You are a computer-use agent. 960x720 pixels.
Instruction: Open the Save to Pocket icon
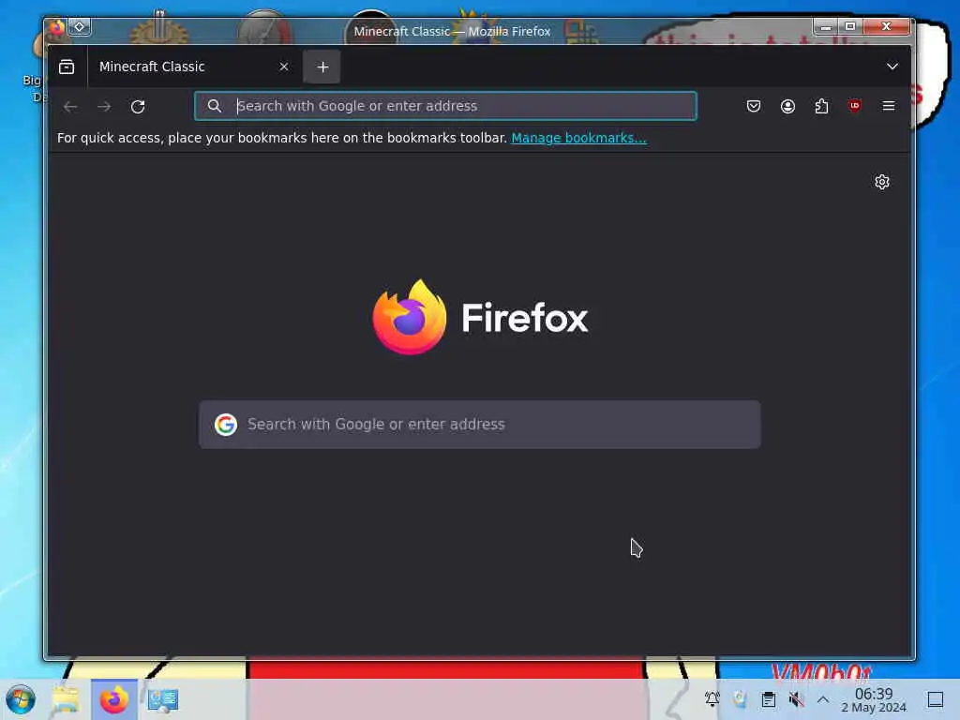[754, 106]
